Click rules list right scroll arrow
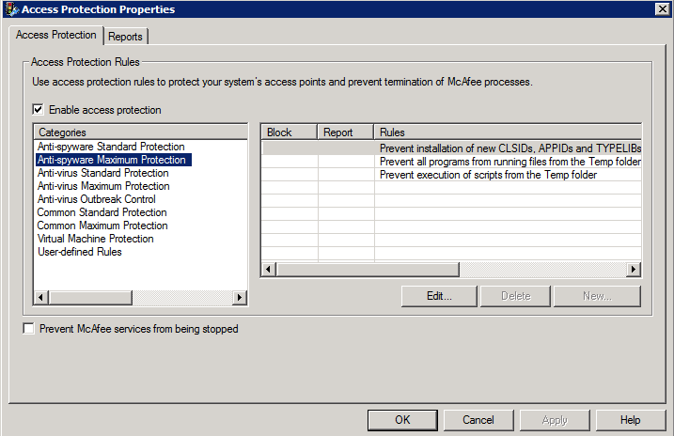 point(634,270)
